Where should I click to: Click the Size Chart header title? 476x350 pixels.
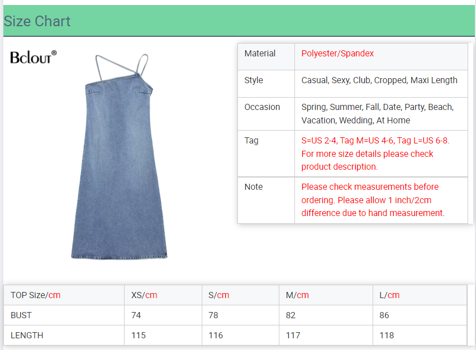click(37, 21)
